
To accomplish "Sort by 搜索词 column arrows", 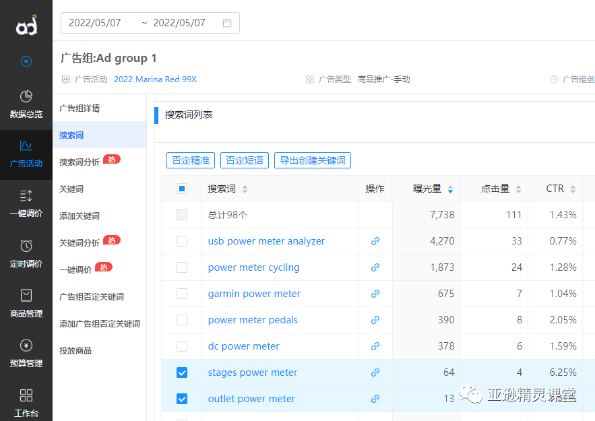I will 245,189.
